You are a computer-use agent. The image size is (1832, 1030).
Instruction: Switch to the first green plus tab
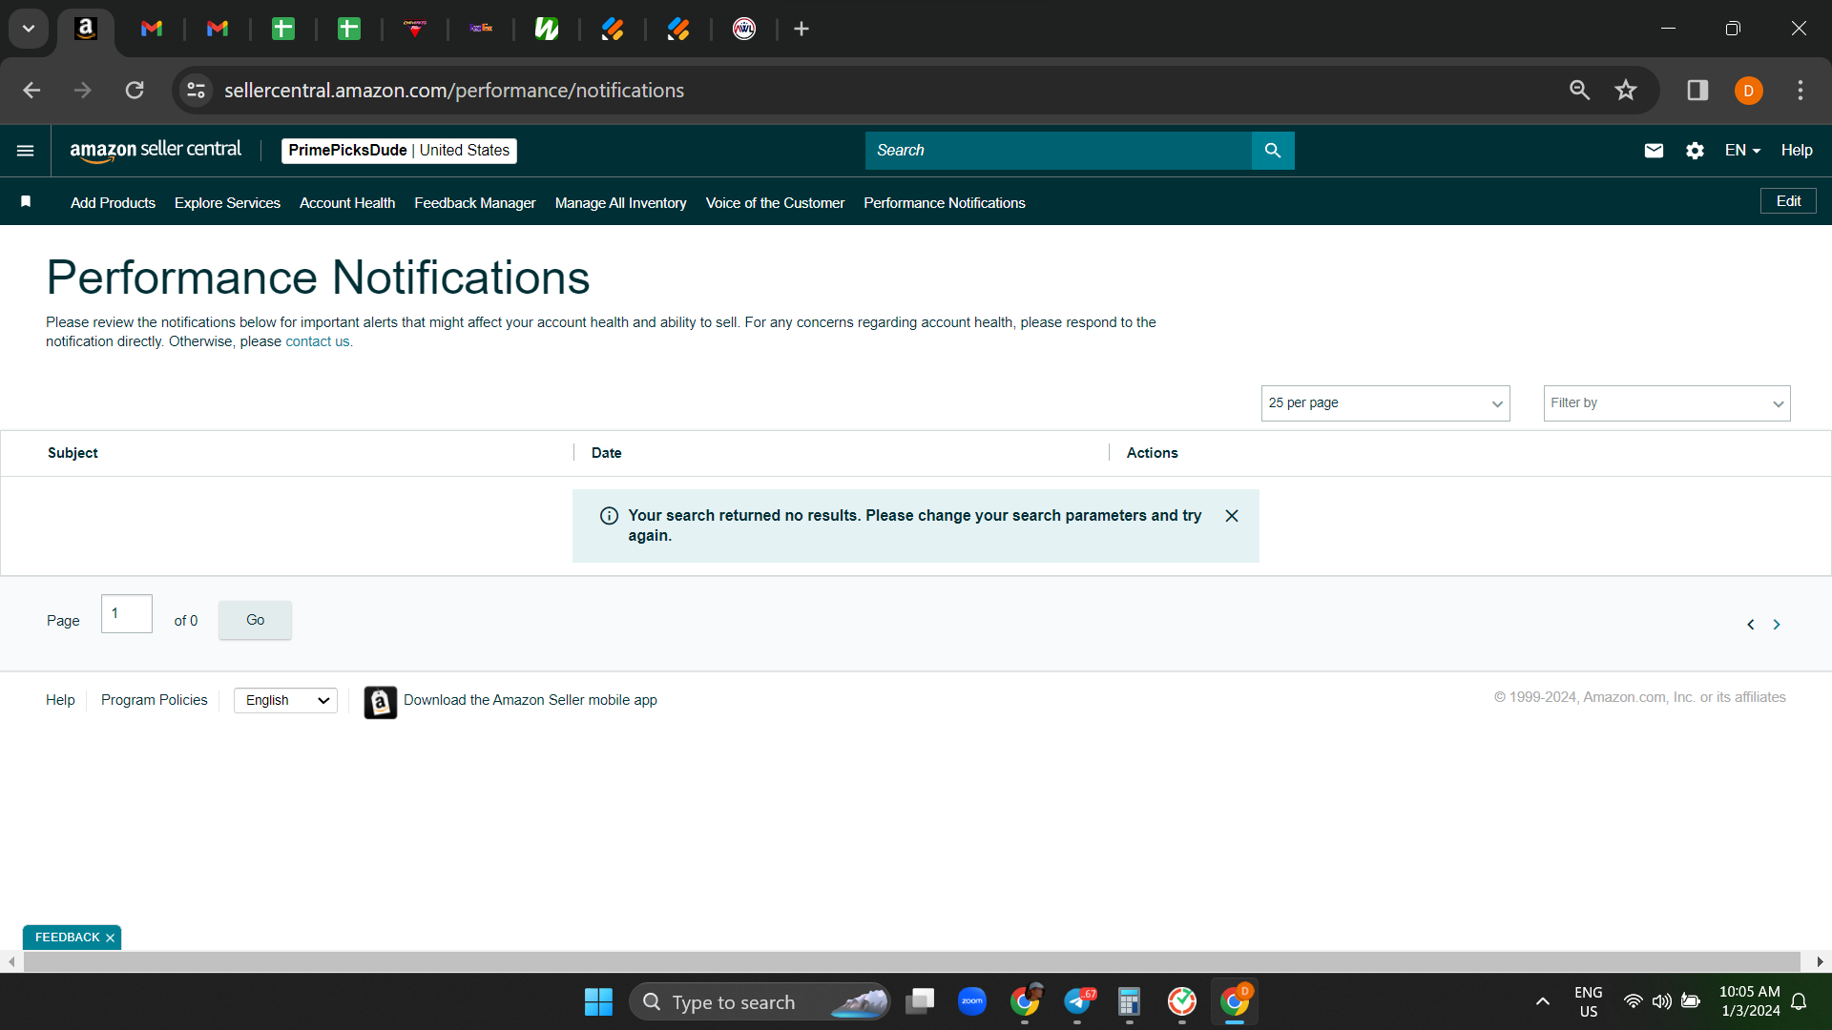283,30
